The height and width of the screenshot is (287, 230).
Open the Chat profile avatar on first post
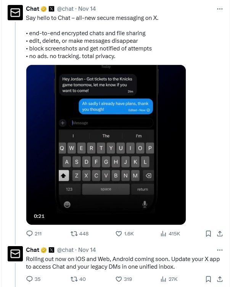coord(16,14)
